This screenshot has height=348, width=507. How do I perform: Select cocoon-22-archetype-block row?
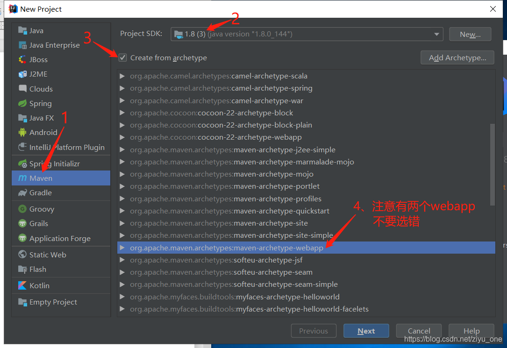point(306,113)
